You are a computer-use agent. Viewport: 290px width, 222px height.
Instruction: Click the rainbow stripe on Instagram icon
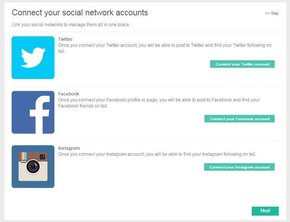24,156
